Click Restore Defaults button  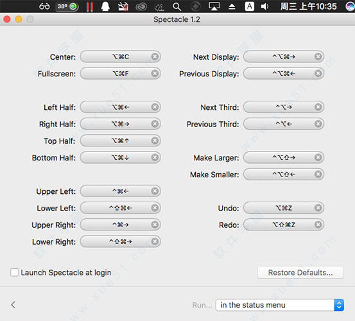click(x=300, y=272)
